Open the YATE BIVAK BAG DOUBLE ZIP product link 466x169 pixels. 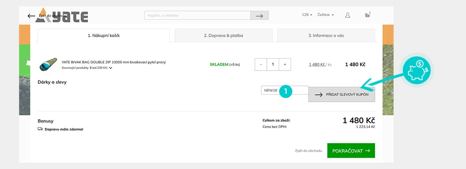pyautogui.click(x=114, y=62)
